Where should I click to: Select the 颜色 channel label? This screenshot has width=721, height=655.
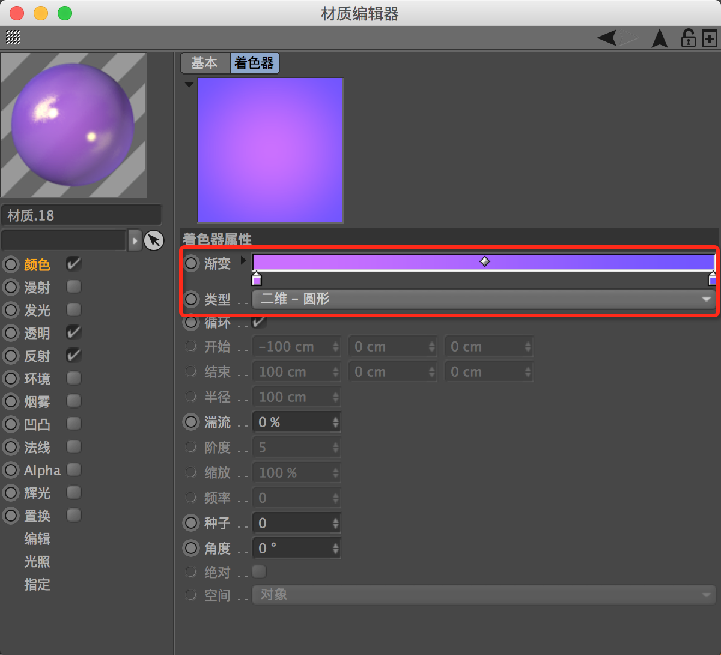37,264
